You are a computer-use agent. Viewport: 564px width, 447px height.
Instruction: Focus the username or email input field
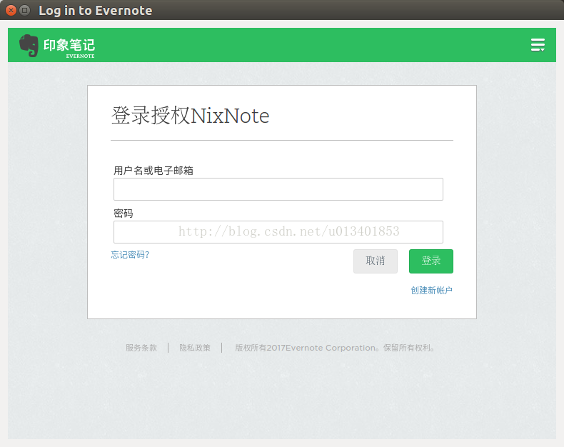[x=278, y=189]
